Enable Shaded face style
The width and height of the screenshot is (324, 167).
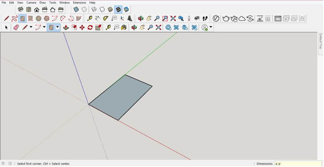pyautogui.click(x=110, y=9)
